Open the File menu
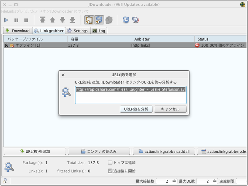Viewport: 248px width, 186px height. tap(4, 11)
